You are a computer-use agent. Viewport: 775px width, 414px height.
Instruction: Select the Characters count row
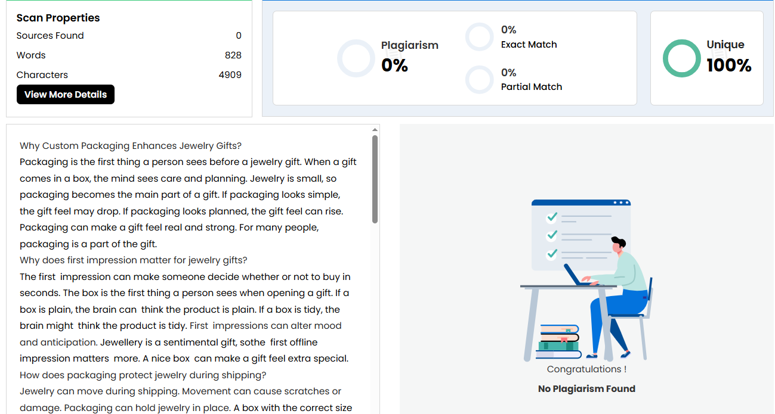coord(129,75)
